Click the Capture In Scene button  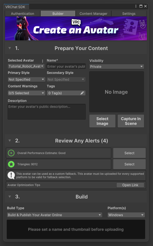click(x=131, y=121)
